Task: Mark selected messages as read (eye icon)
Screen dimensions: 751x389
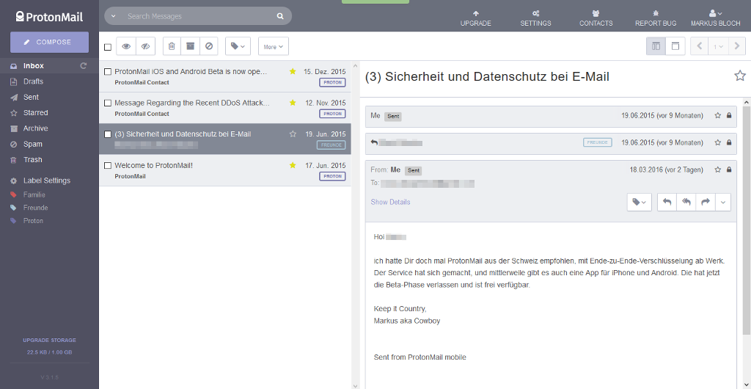Action: [126, 46]
